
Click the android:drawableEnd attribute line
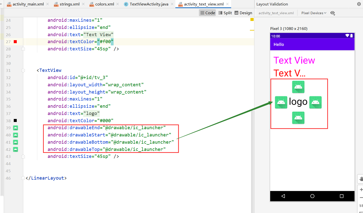(x=107, y=128)
